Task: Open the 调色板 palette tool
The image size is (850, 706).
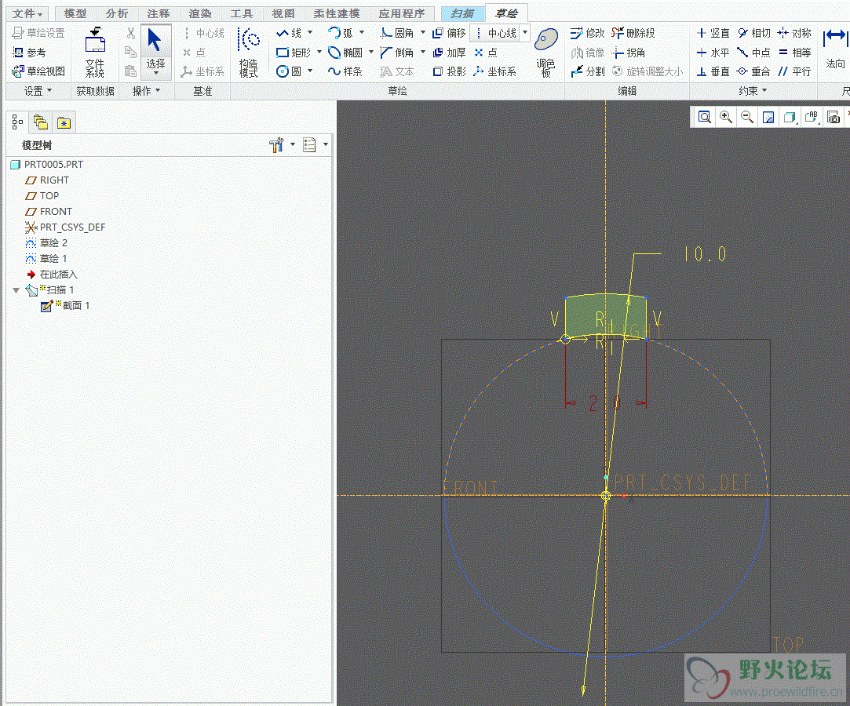Action: pos(546,53)
